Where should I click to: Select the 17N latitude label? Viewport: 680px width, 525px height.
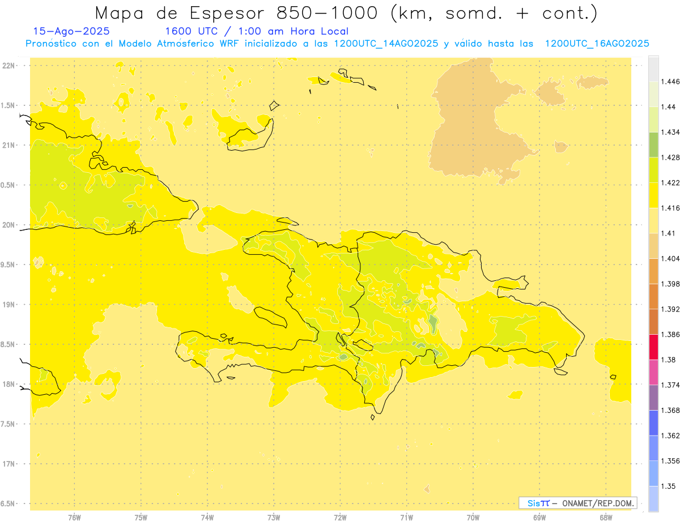click(x=9, y=464)
